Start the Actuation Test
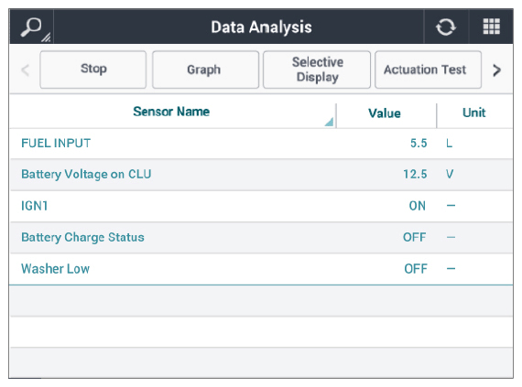Viewport: 522px width, 387px height. pos(428,70)
